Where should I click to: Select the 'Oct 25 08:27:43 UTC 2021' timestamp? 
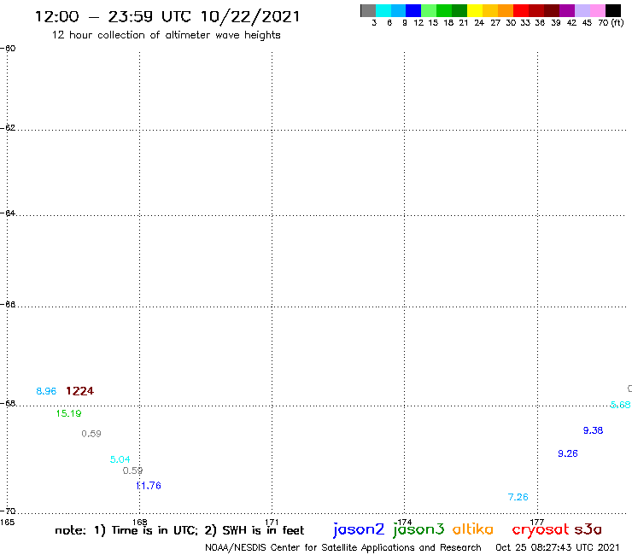558,547
